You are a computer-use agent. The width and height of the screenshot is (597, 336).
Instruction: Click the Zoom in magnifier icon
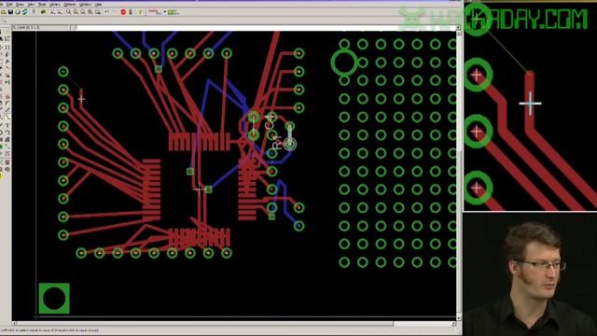coord(76,12)
